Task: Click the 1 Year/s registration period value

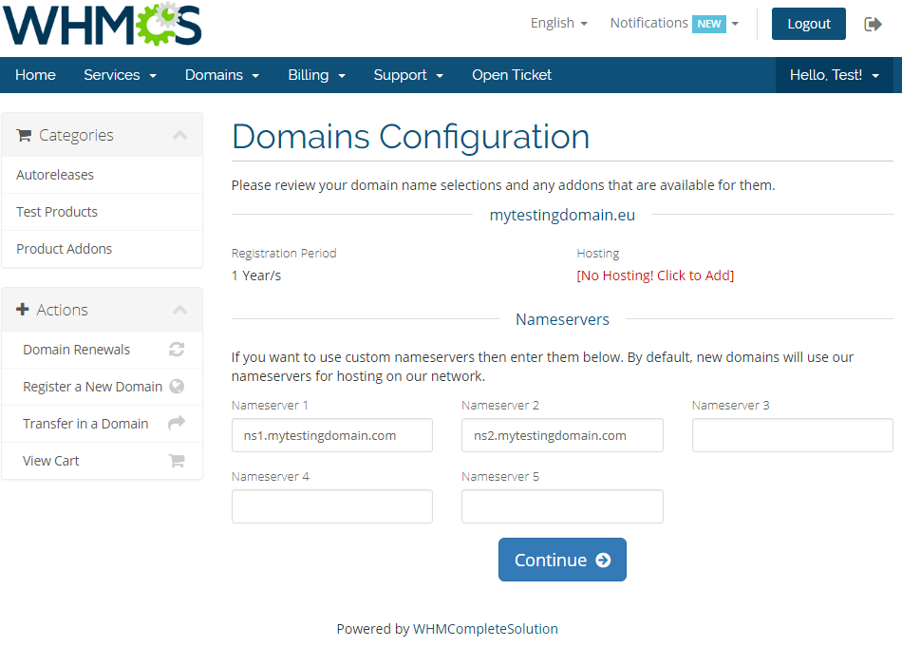Action: (x=256, y=276)
